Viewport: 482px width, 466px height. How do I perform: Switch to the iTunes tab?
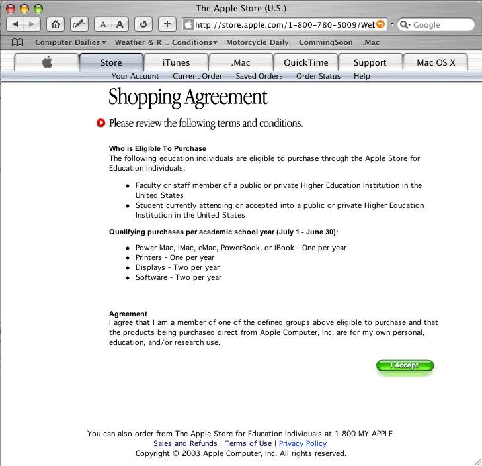(x=176, y=62)
